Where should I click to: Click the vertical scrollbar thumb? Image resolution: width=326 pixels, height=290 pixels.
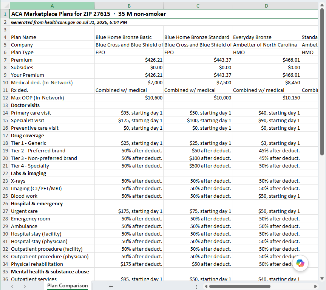322,82
